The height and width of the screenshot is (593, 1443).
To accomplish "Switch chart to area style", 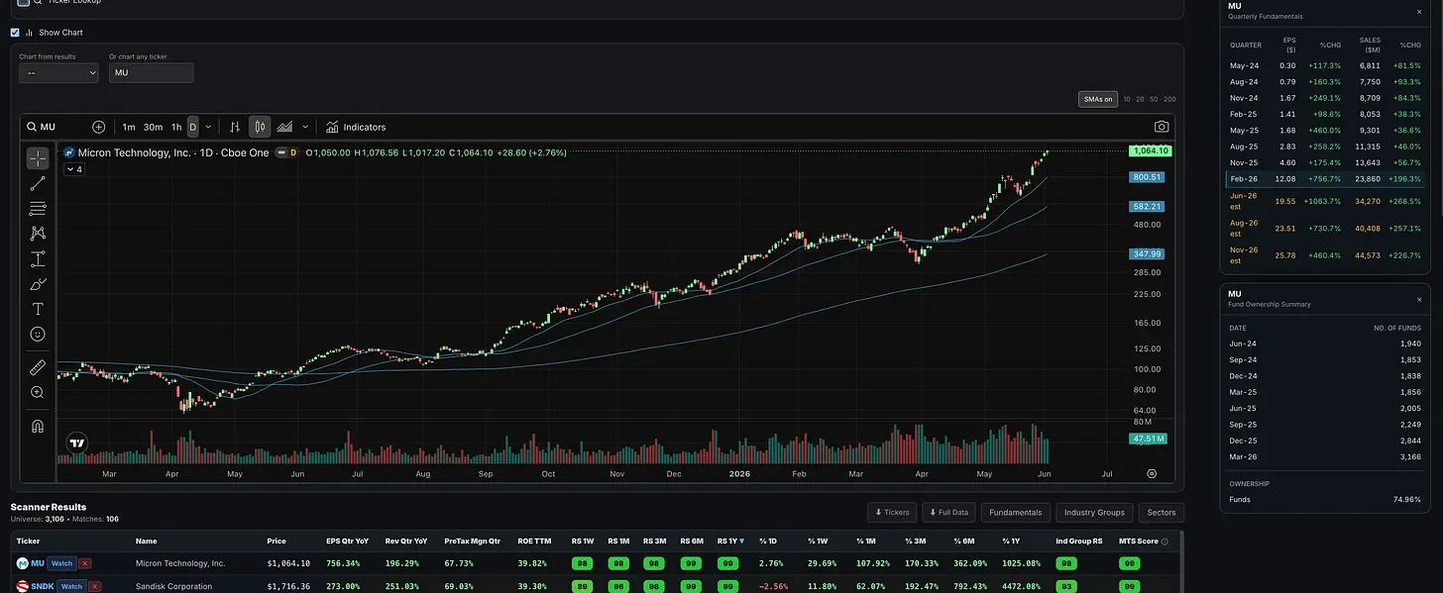I will point(284,127).
